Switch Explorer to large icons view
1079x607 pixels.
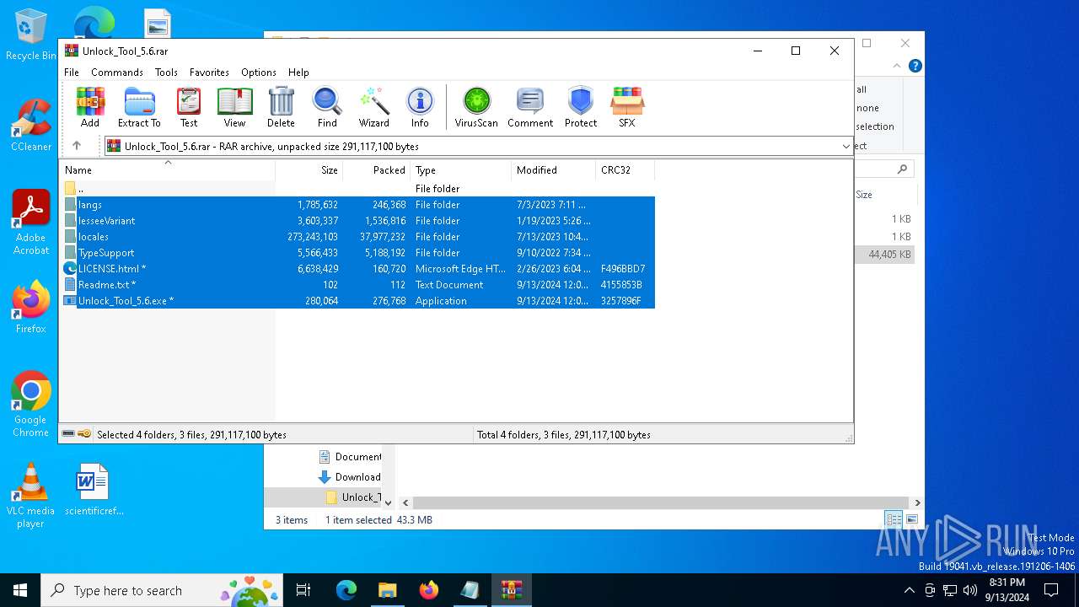pyautogui.click(x=911, y=519)
